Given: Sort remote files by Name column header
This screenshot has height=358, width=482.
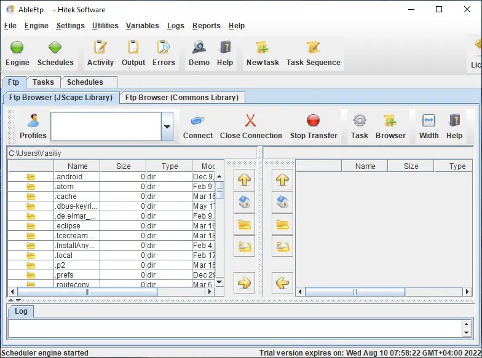Looking at the screenshot, I should coord(365,166).
